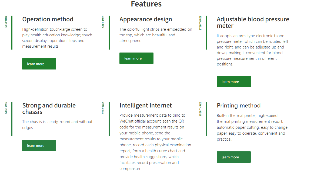Click learn more under Operation method

click(x=39, y=64)
